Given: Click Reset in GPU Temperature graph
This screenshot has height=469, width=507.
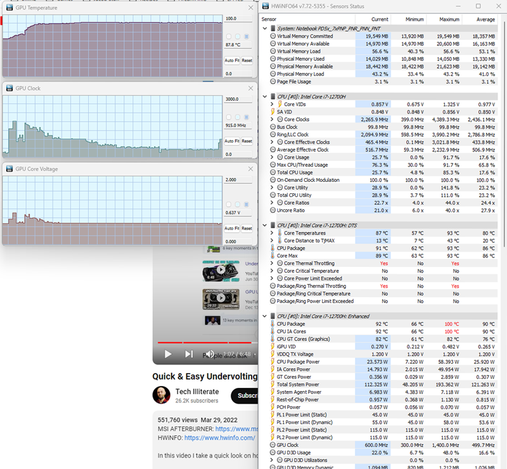Looking at the screenshot, I should pos(247,60).
